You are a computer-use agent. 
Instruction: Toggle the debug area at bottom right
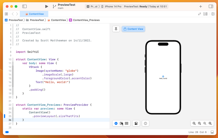212,132
